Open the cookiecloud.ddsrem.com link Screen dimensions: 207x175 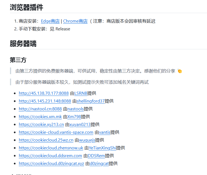pyautogui.click(x=51, y=156)
